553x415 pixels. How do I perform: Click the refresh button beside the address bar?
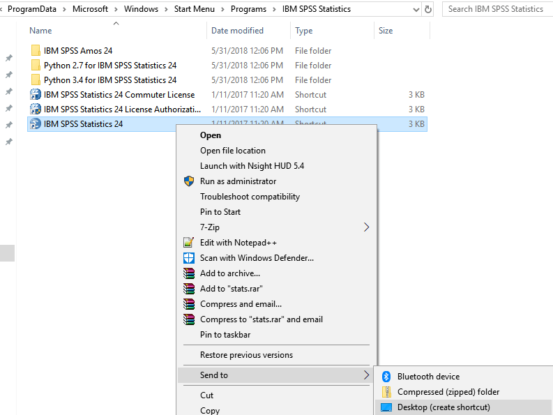pos(428,9)
